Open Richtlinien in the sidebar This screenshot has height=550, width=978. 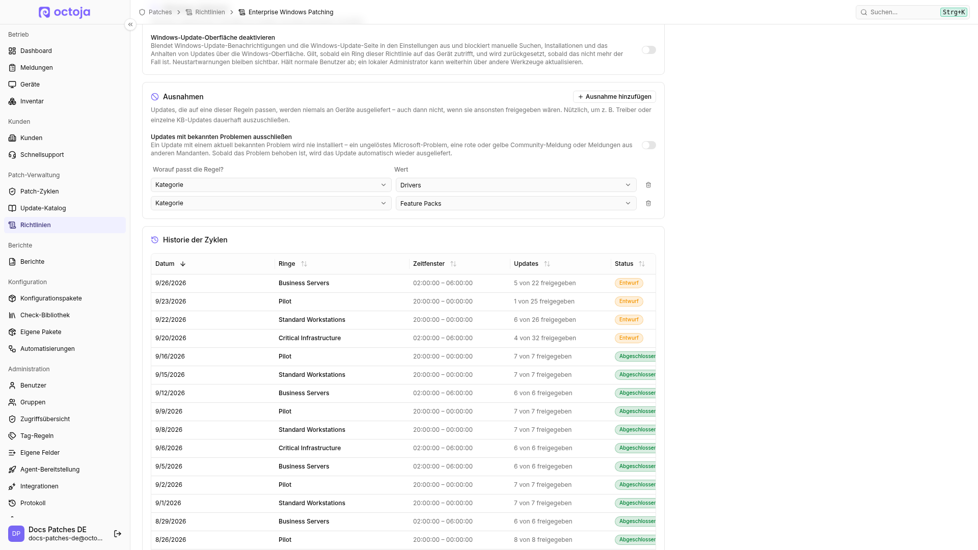coord(65,225)
